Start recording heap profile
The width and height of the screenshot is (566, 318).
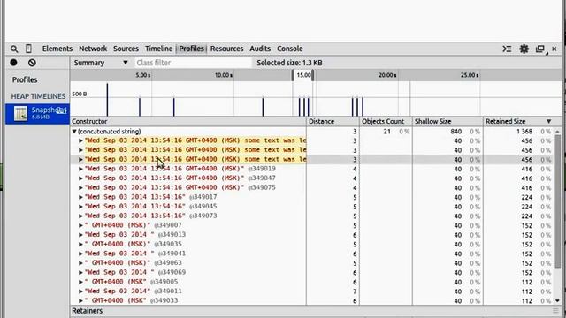14,63
